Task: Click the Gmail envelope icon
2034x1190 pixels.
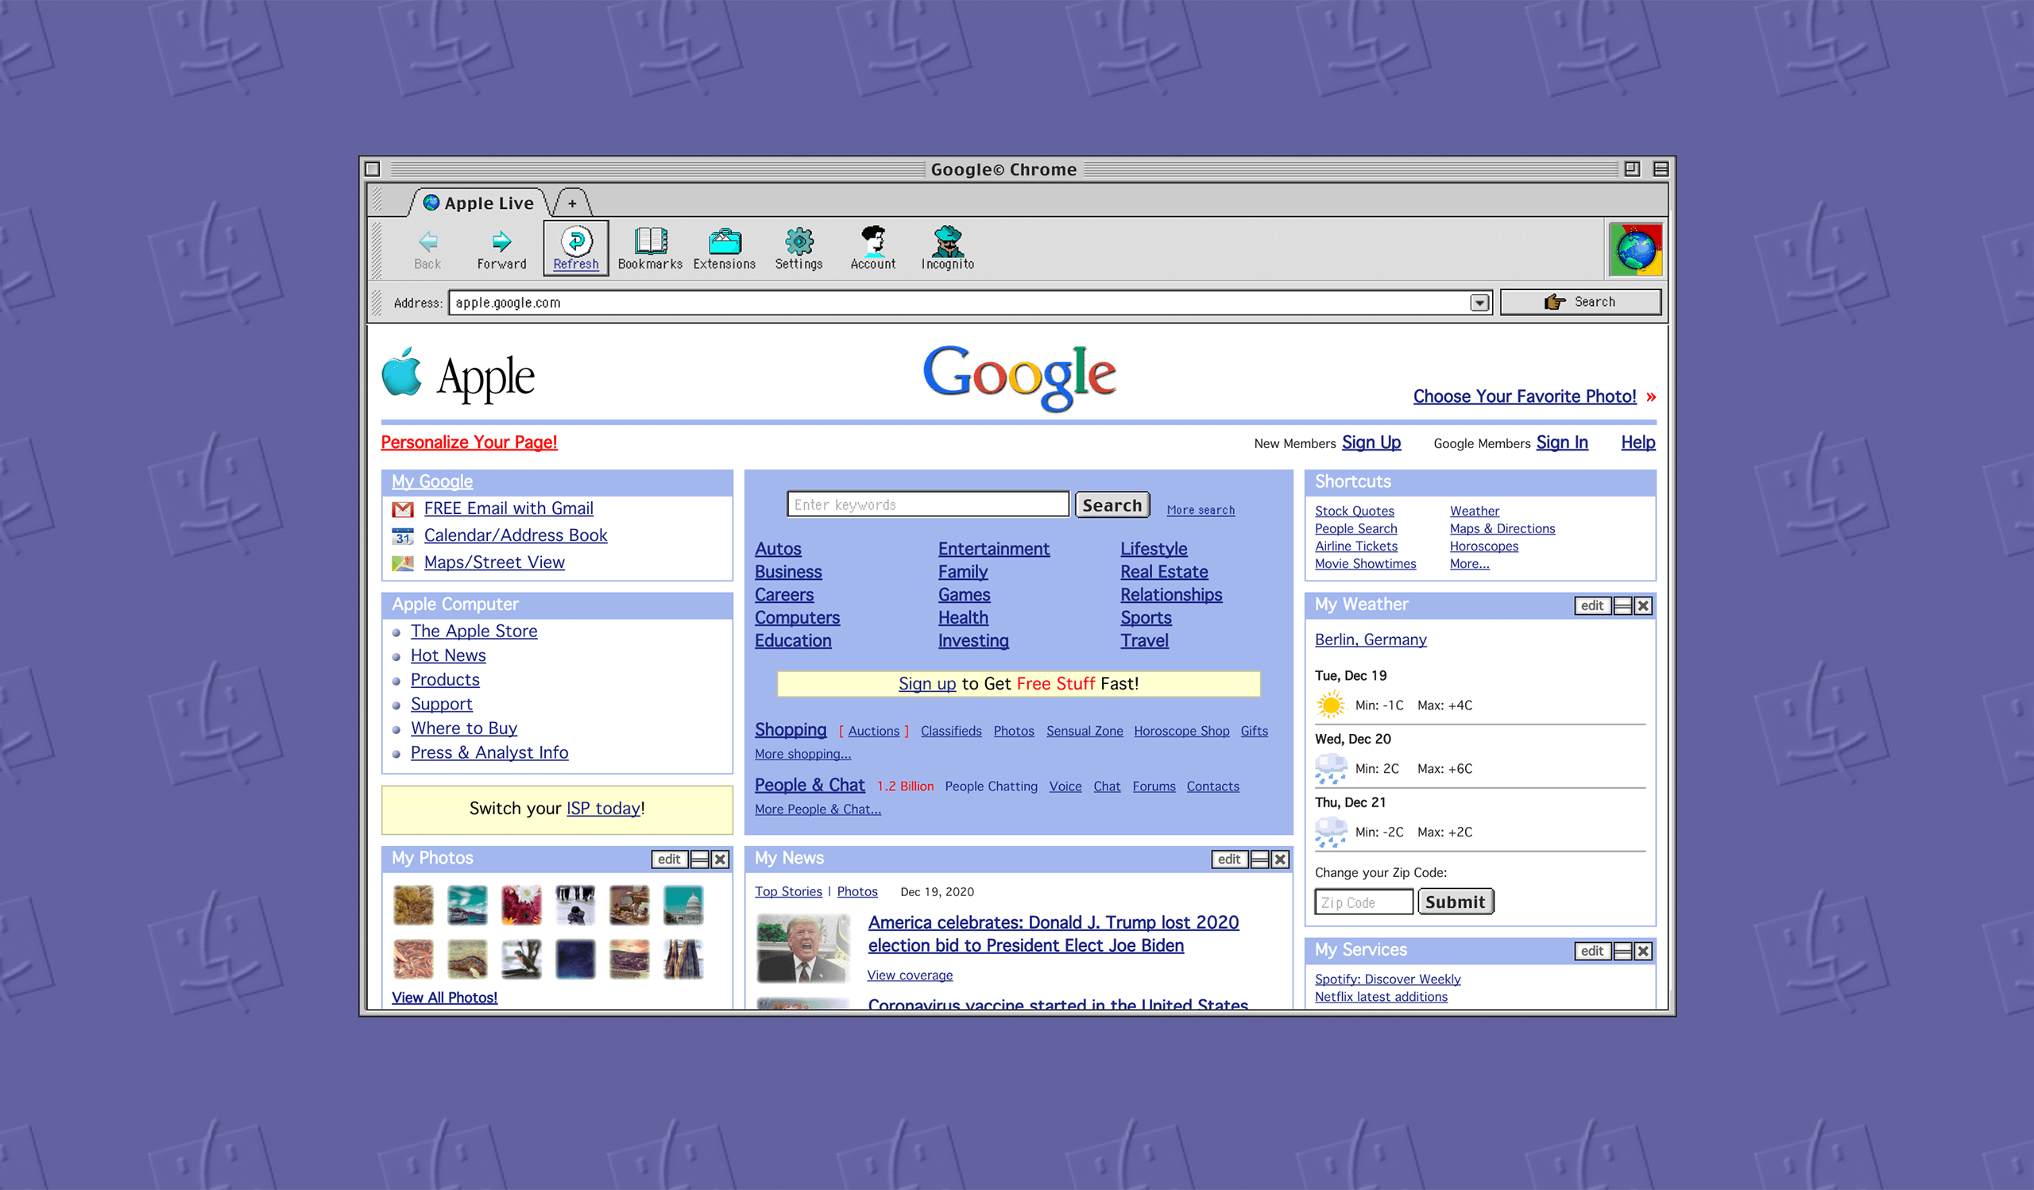Action: coord(403,509)
